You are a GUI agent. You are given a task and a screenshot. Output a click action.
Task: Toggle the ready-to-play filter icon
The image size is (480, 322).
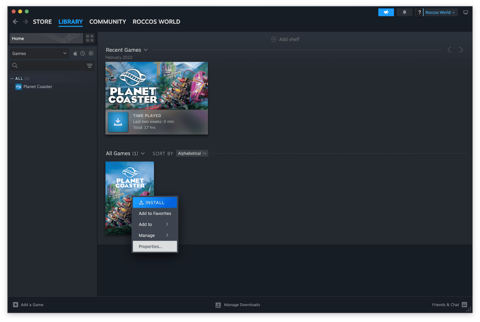click(91, 54)
